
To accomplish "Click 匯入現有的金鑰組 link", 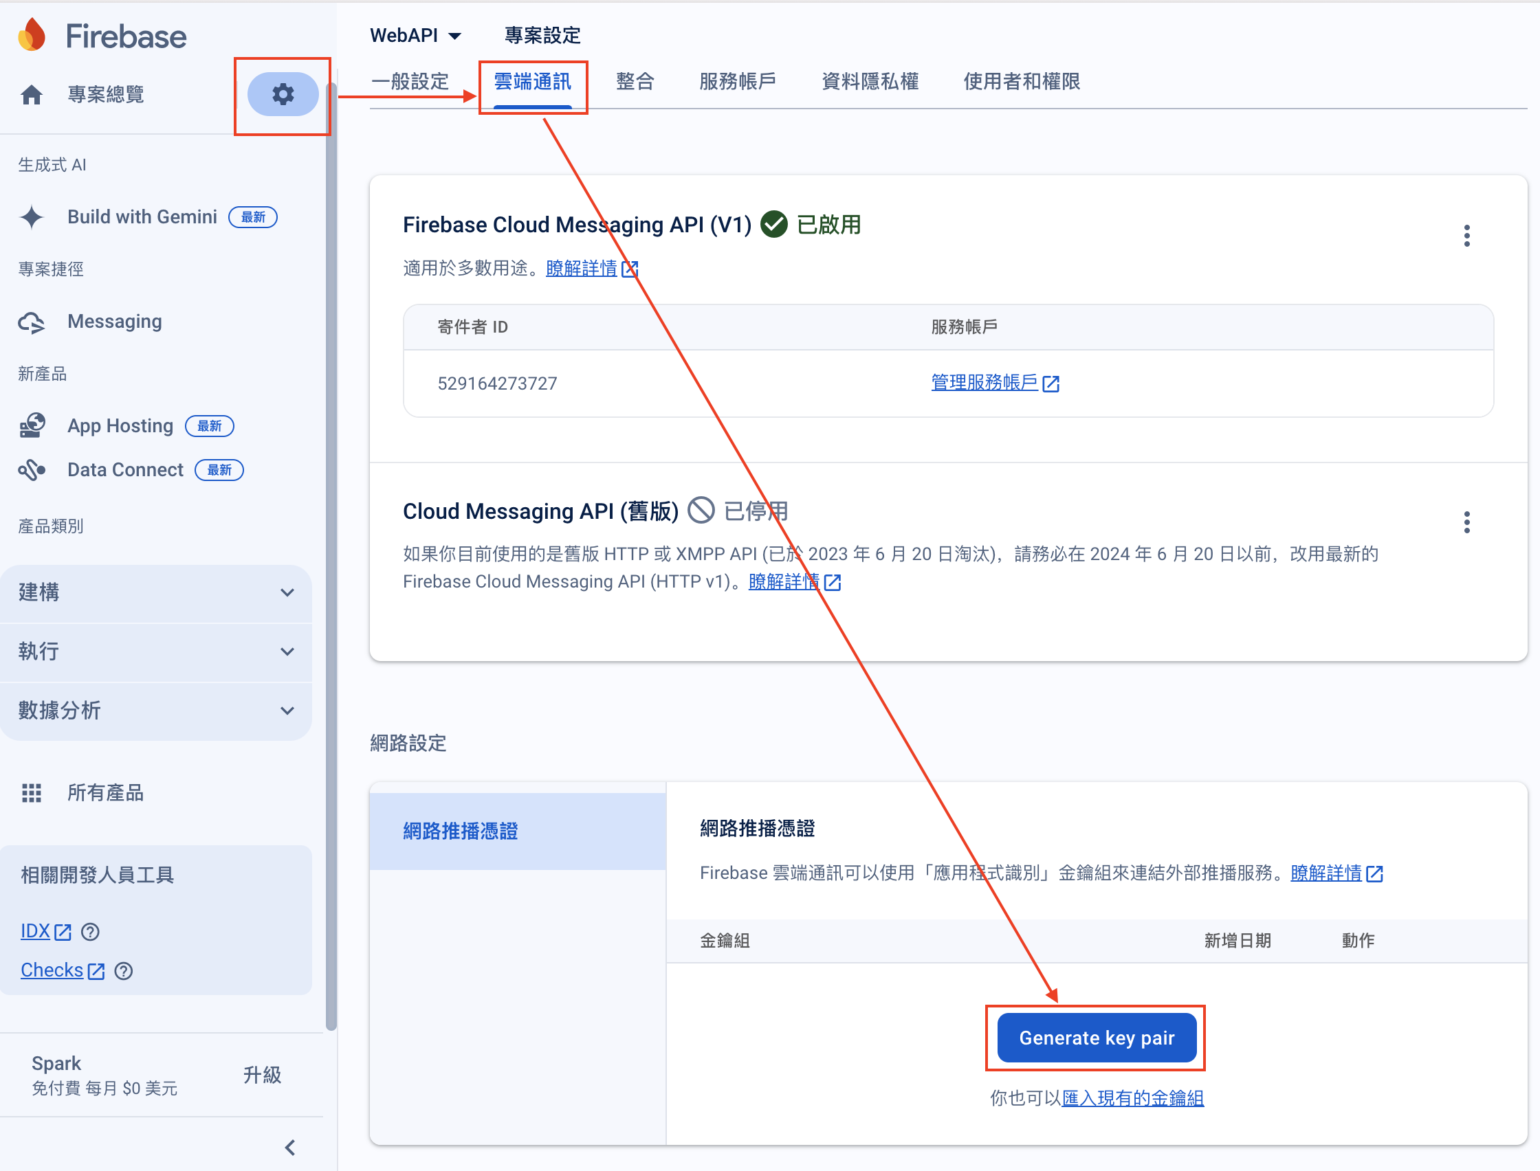I will click(1133, 1099).
